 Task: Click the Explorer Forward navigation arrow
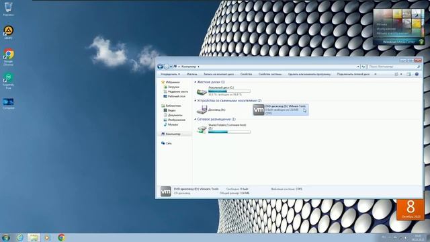click(167, 67)
